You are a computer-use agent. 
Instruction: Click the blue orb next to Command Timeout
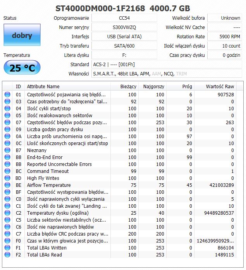coord(7,171)
